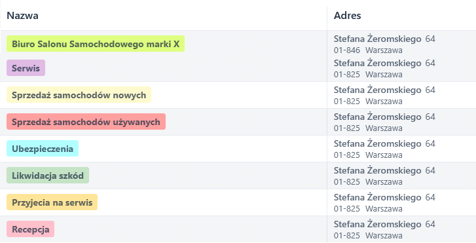Select the cyan Ubezpieczenia label

click(x=43, y=148)
